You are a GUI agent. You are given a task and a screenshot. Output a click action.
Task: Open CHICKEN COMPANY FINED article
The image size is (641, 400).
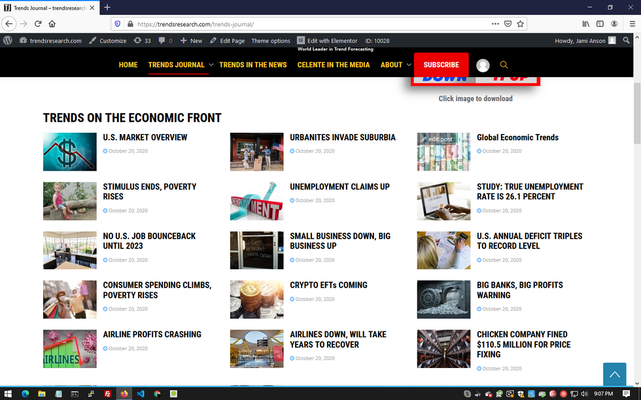[x=524, y=344]
